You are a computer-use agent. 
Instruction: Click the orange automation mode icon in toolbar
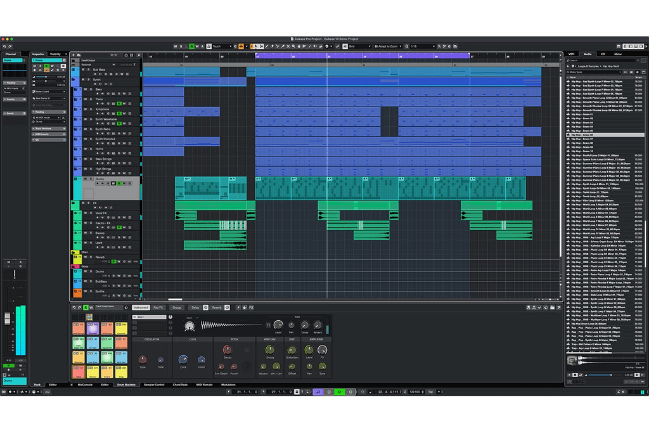[x=241, y=46]
